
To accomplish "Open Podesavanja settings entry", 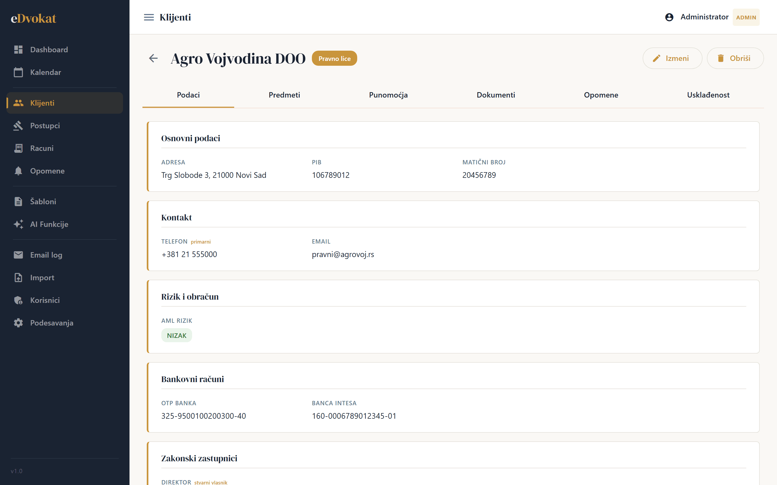I will click(64, 323).
